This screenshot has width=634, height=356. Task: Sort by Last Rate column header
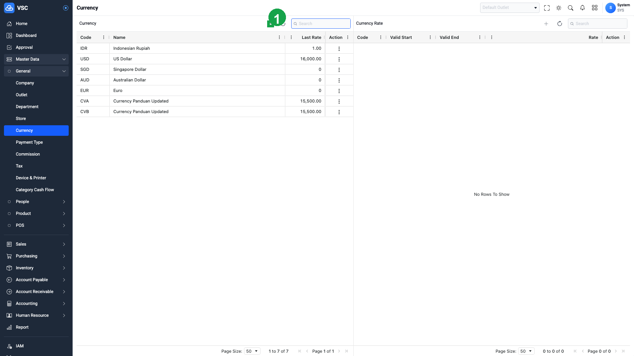pos(311,38)
